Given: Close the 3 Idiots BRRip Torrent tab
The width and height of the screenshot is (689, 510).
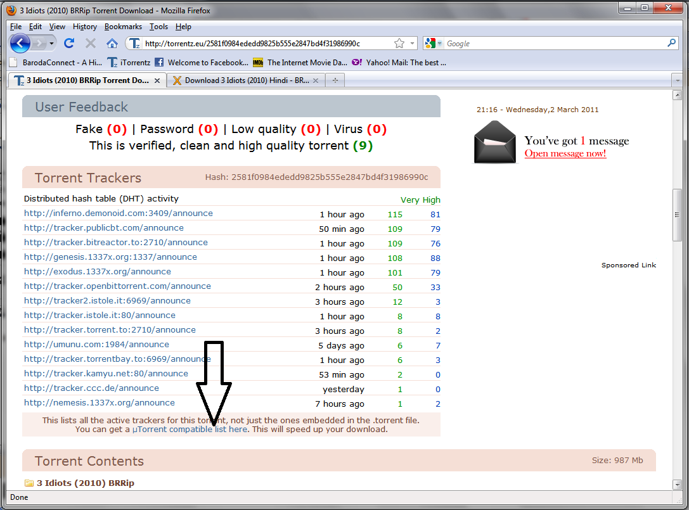Looking at the screenshot, I should (x=157, y=81).
